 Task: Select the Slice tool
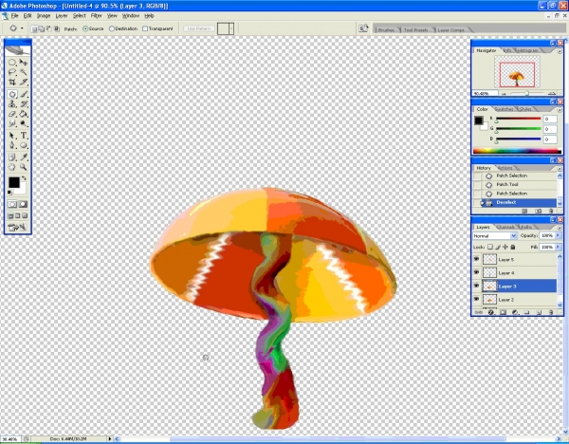pyautogui.click(x=23, y=82)
